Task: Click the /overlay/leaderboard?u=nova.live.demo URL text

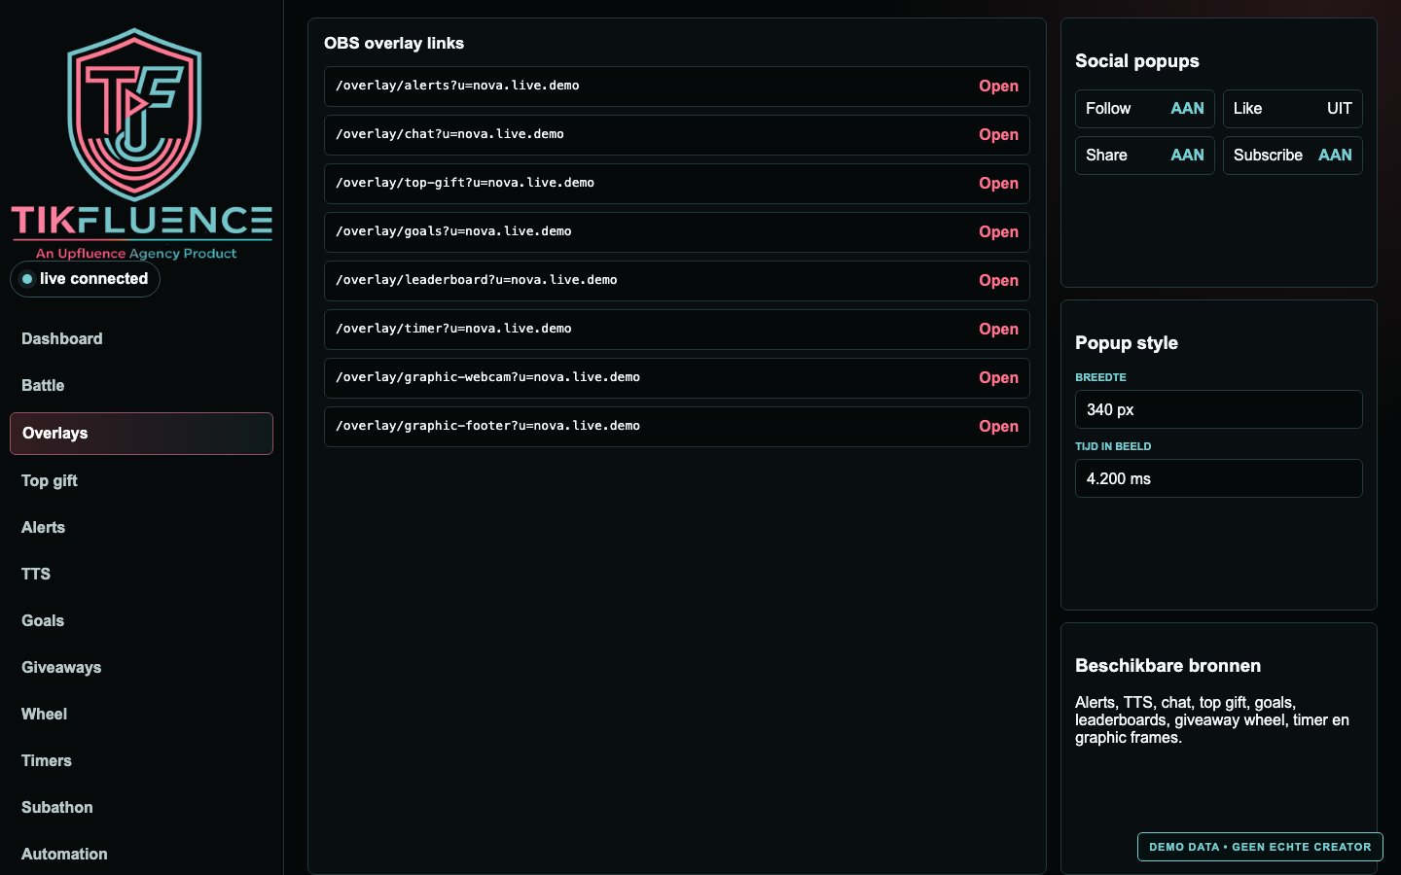Action: point(477,280)
